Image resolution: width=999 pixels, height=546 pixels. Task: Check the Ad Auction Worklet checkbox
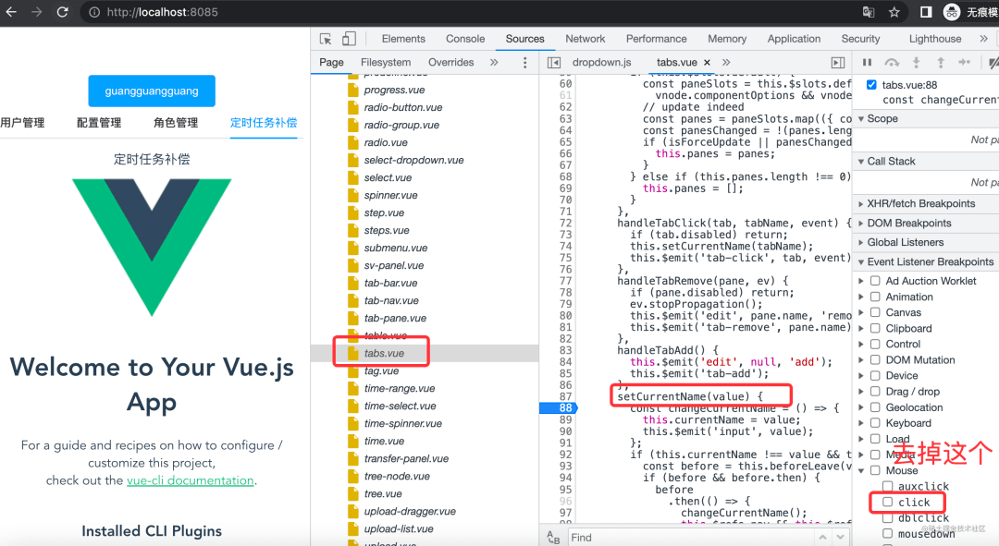[x=875, y=281]
